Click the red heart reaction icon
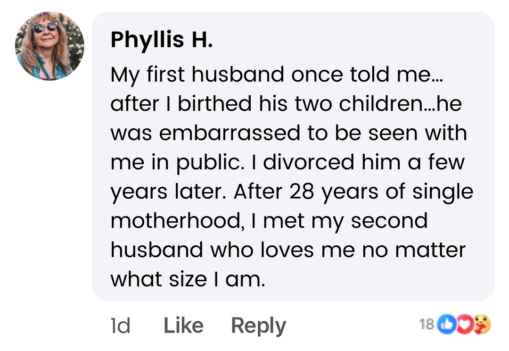Screen dimensions: 509x351 pos(465,324)
